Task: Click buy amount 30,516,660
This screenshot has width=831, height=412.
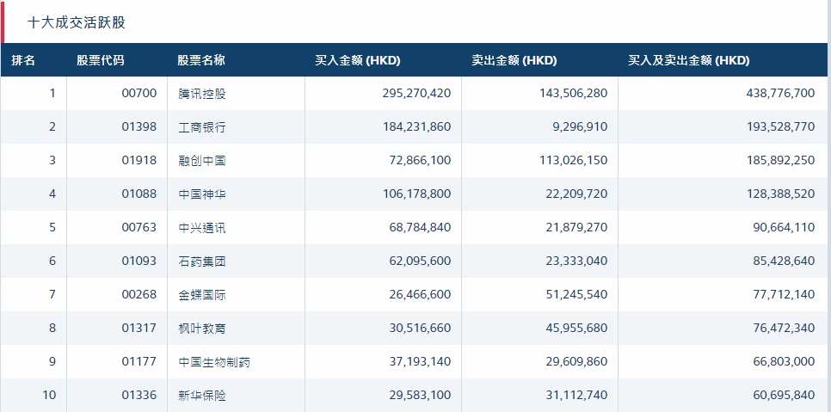Action: pos(420,328)
